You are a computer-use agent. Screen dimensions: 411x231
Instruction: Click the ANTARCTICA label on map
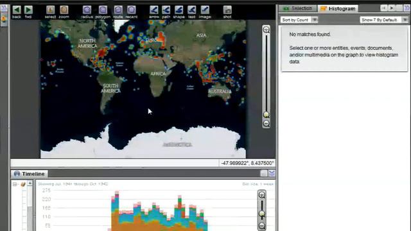[x=177, y=144]
